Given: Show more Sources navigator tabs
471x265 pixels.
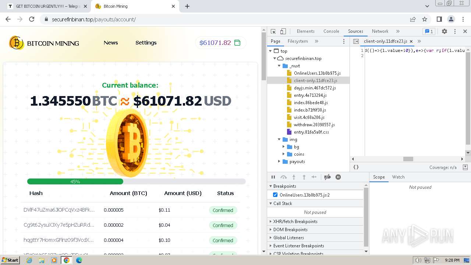Looking at the screenshot, I should tap(316, 41).
